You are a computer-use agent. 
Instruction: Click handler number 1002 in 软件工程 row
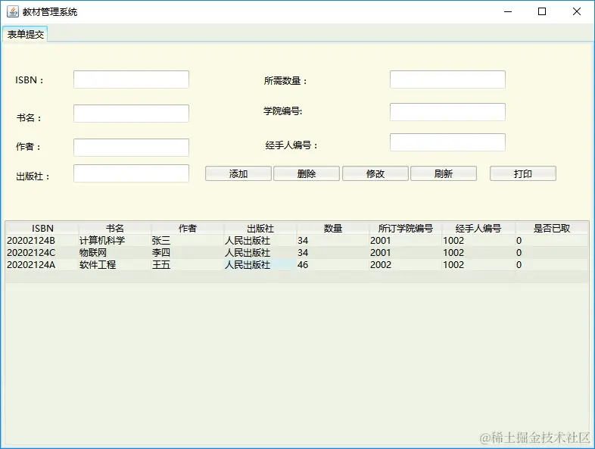(x=478, y=265)
